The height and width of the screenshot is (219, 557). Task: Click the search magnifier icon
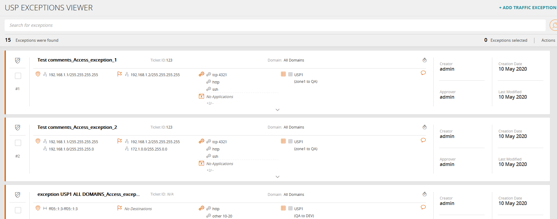pos(553,25)
